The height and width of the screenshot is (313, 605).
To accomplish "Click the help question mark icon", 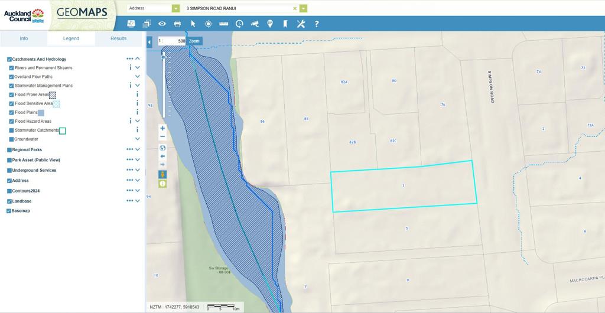I will point(317,24).
